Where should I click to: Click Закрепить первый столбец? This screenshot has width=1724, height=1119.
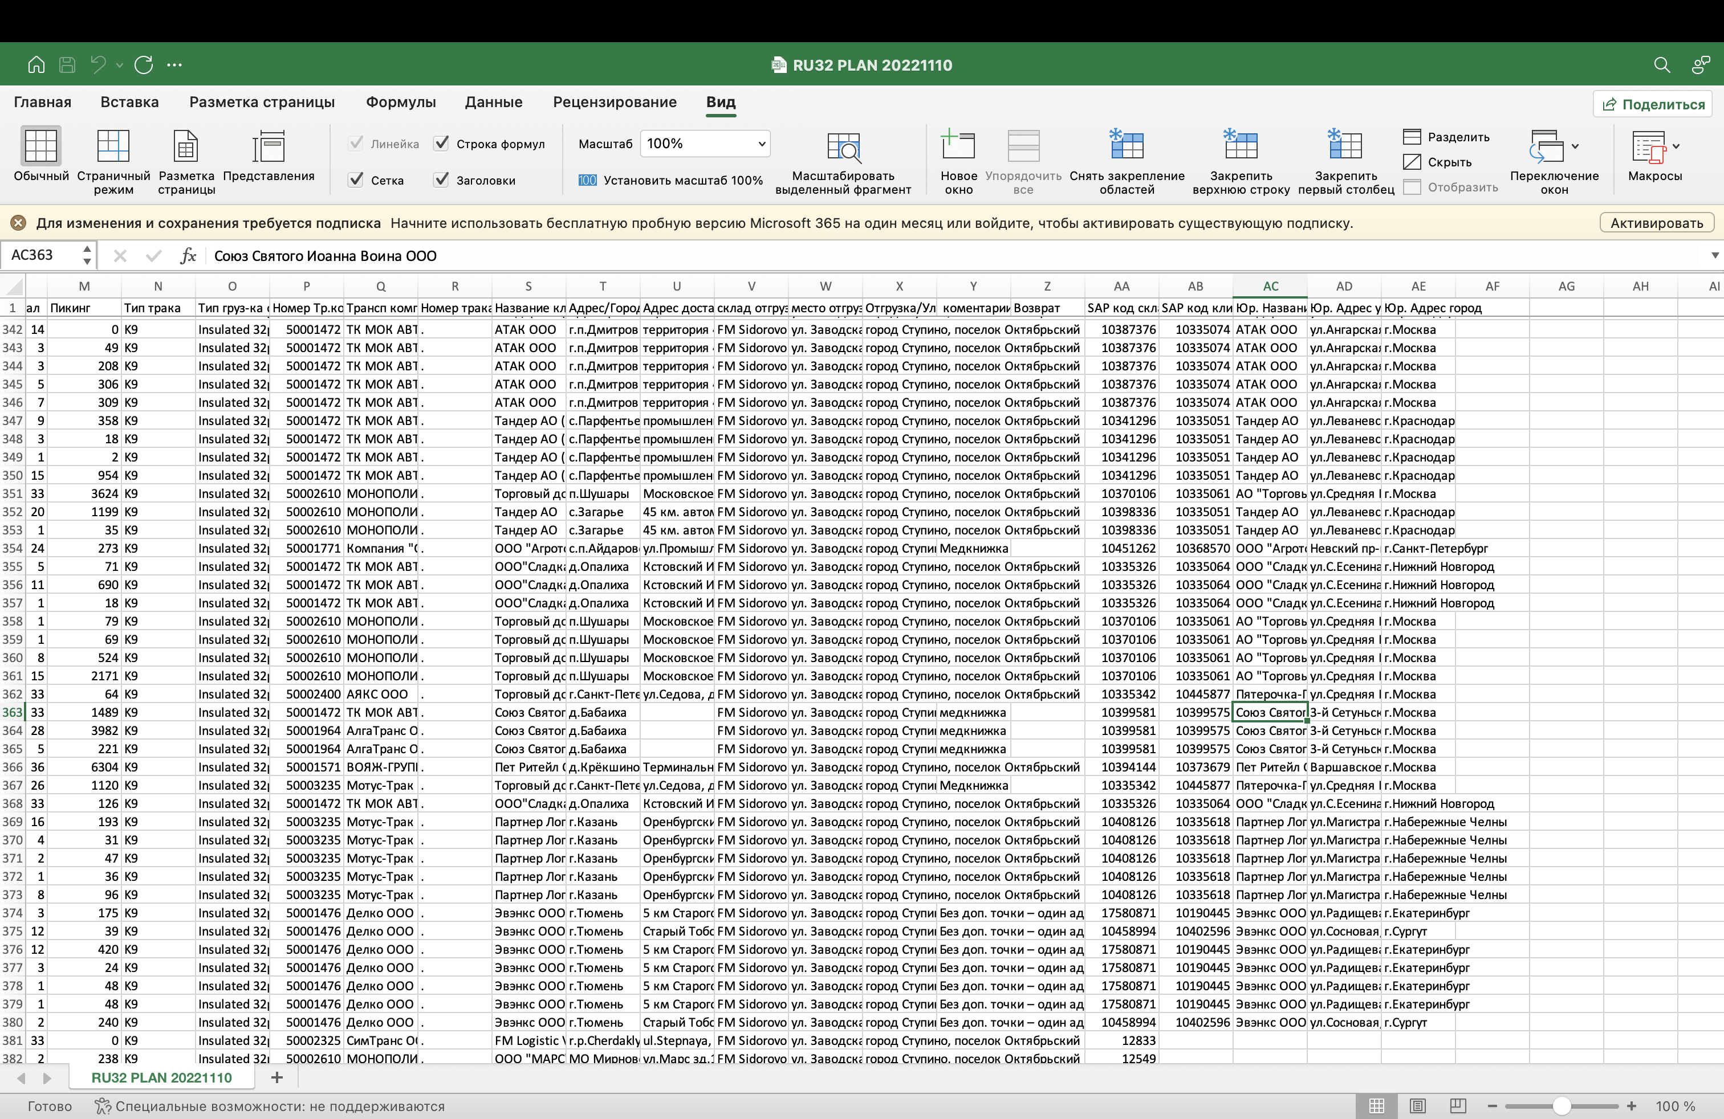[x=1346, y=162]
